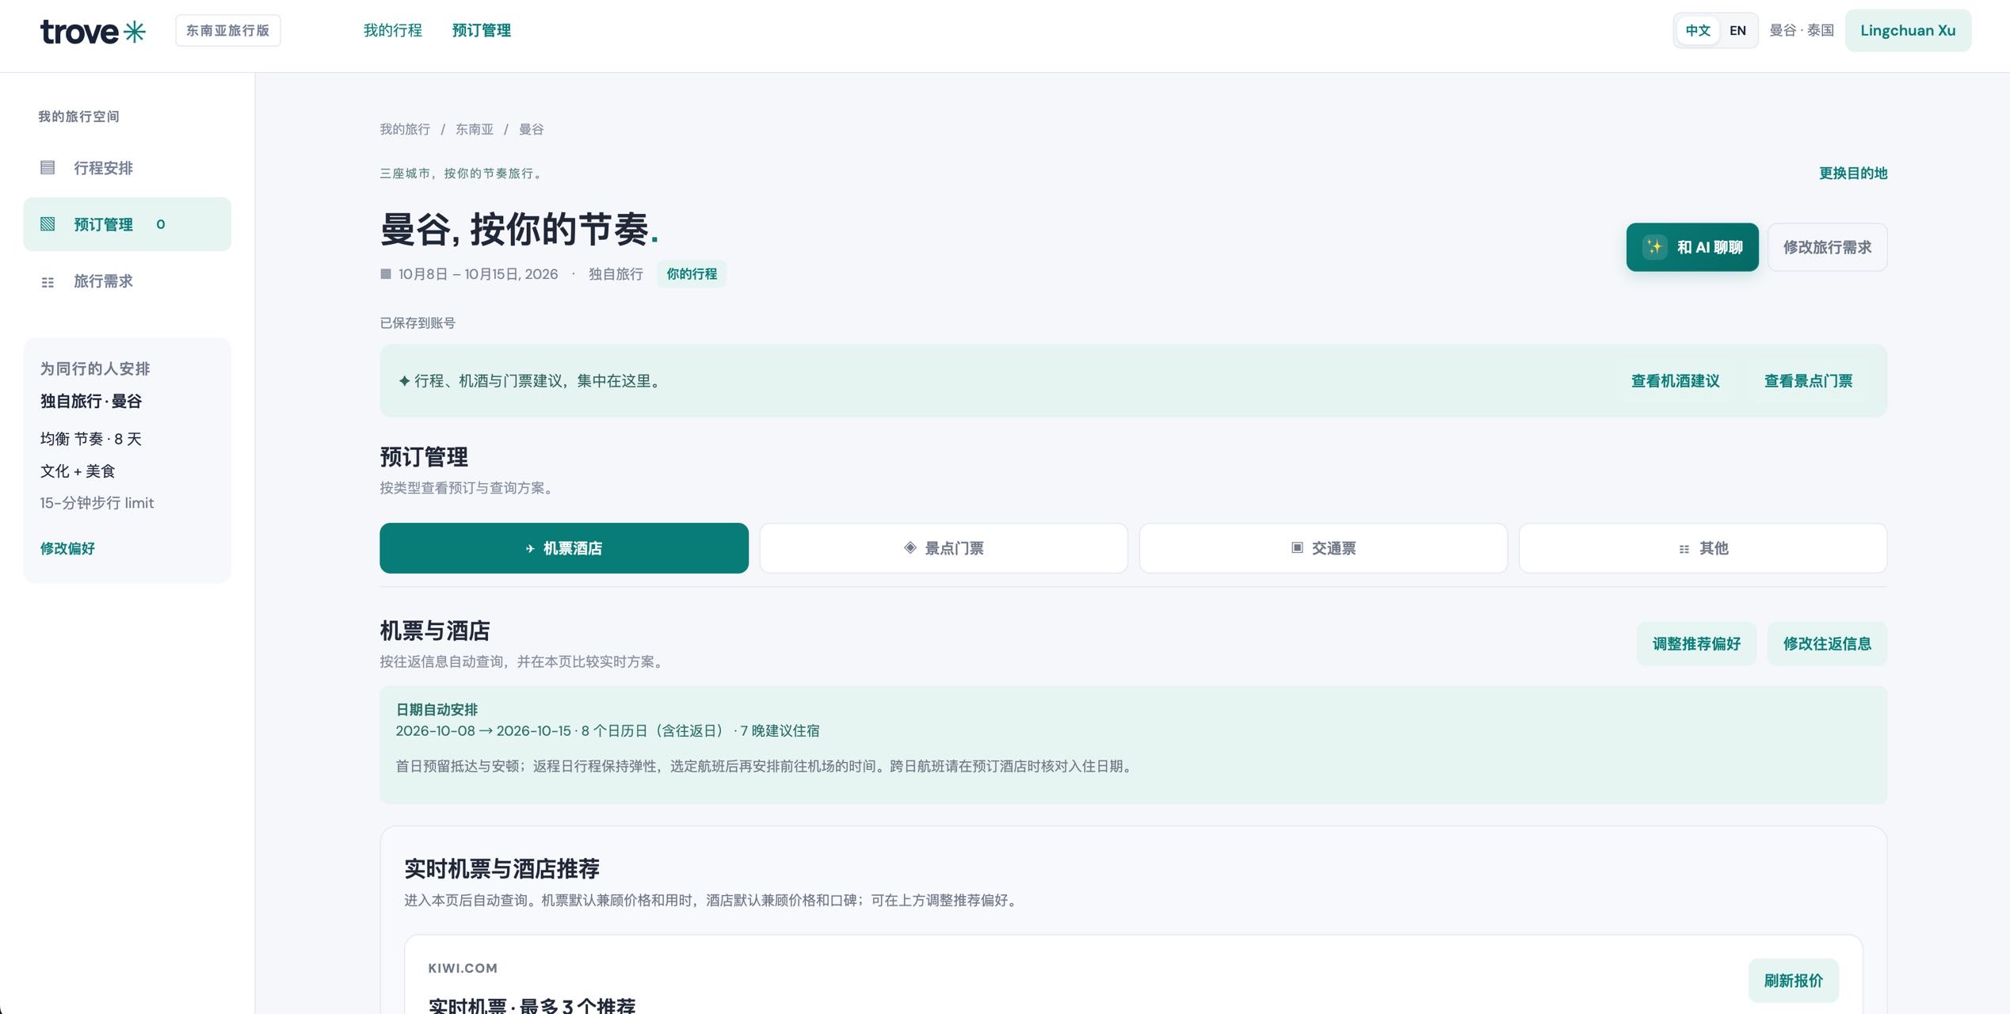Click the airplane icon on 机票酒店 tab
Image resolution: width=2010 pixels, height=1014 pixels.
pos(530,548)
